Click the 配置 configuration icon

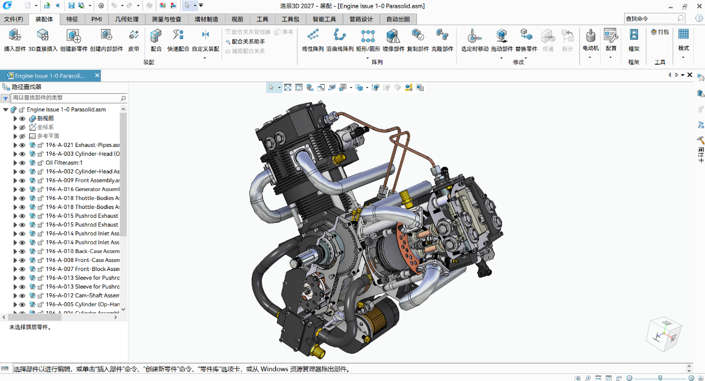[611, 36]
